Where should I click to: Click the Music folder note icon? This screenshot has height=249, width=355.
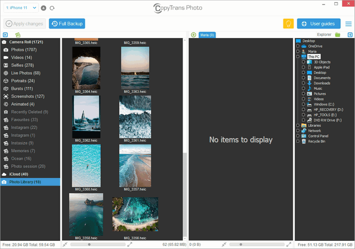point(309,89)
